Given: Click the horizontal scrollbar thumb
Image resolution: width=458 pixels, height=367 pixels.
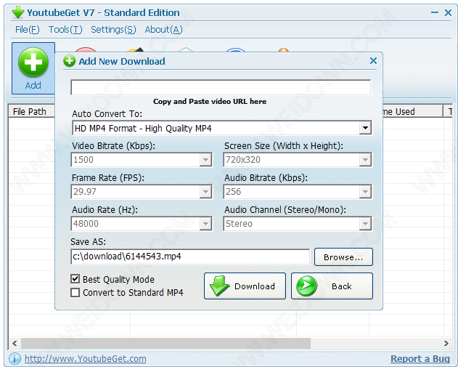Looking at the screenshot, I should point(166,343).
